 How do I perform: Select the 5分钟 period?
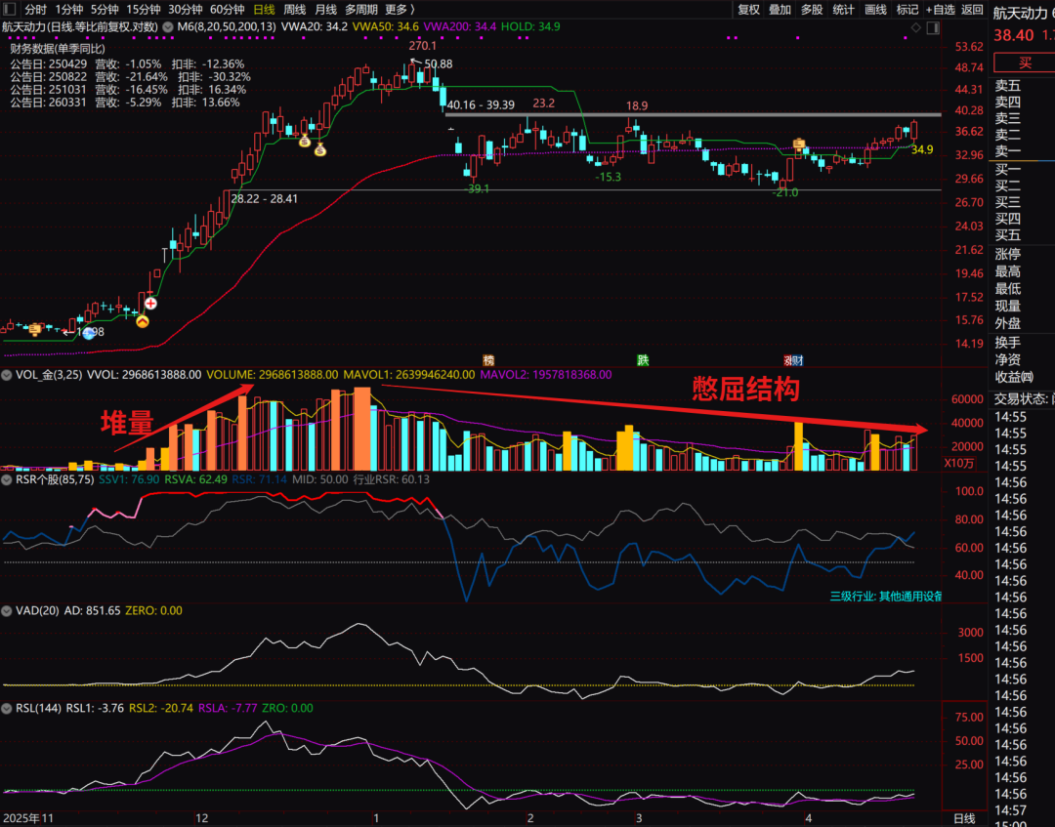[105, 10]
